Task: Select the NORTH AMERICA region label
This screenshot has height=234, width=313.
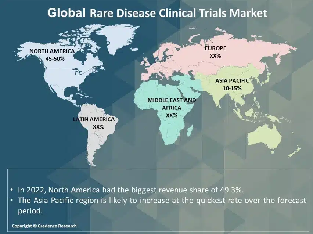Action: point(52,51)
